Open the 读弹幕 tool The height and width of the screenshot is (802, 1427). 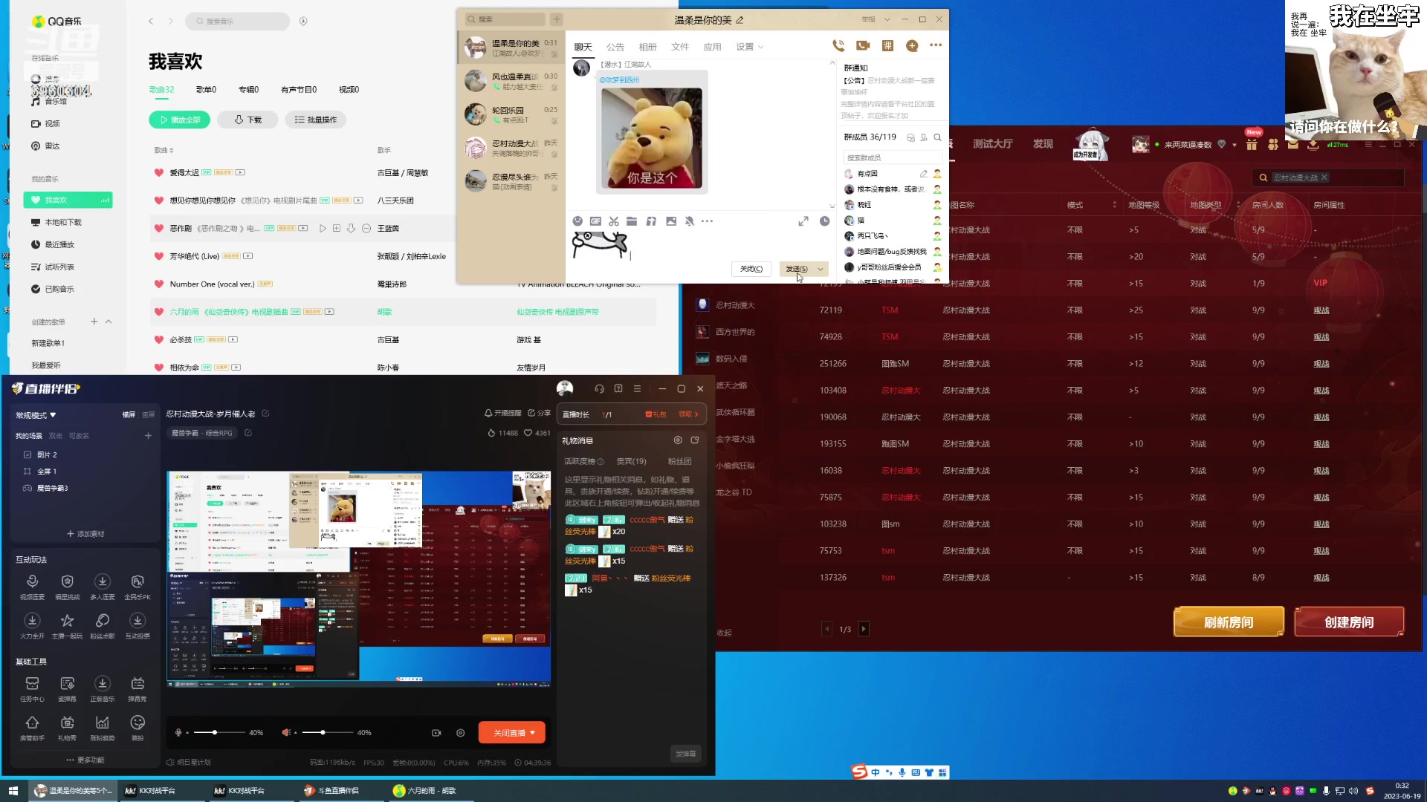click(x=68, y=688)
